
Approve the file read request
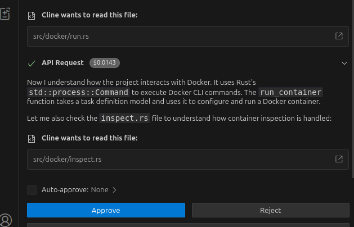pyautogui.click(x=106, y=210)
